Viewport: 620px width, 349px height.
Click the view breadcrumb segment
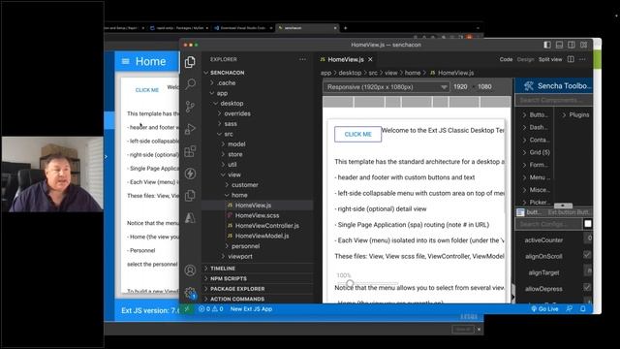point(391,73)
